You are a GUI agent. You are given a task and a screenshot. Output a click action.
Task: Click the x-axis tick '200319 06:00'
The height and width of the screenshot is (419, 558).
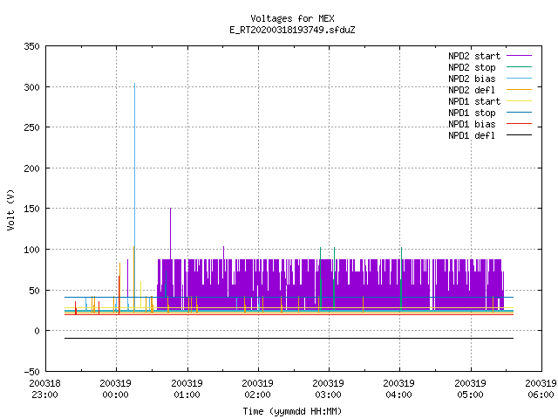pyautogui.click(x=541, y=389)
